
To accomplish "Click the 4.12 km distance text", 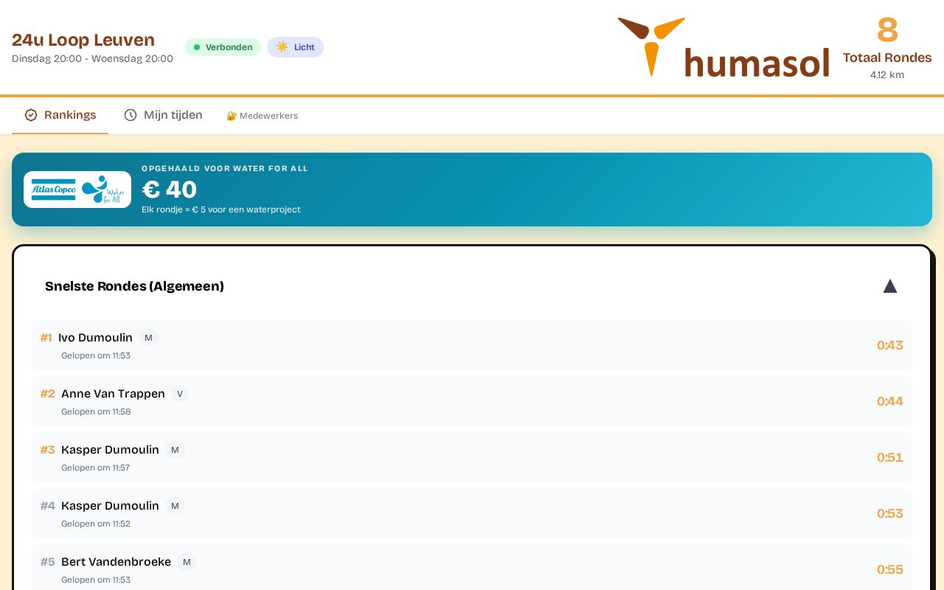I will pos(887,74).
